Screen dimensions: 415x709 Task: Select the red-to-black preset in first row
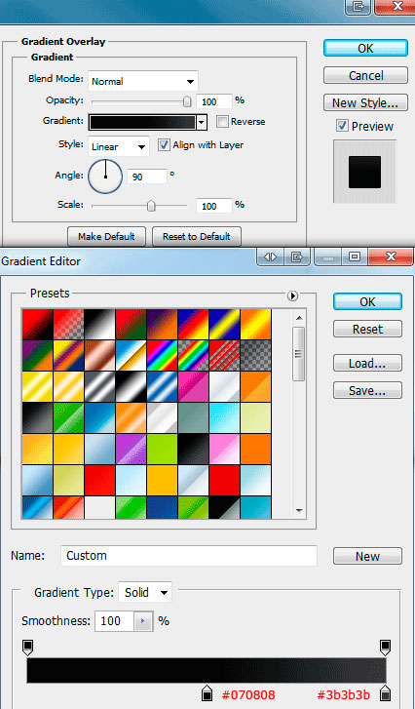point(37,324)
